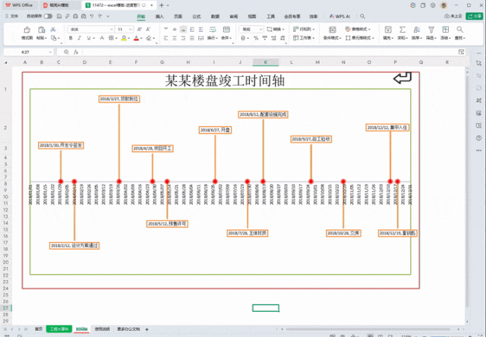Toggle bottom vertical alignment
This screenshot has height=337, width=486.
(x=184, y=30)
